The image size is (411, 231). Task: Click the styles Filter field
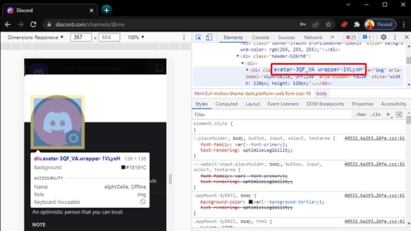point(271,114)
